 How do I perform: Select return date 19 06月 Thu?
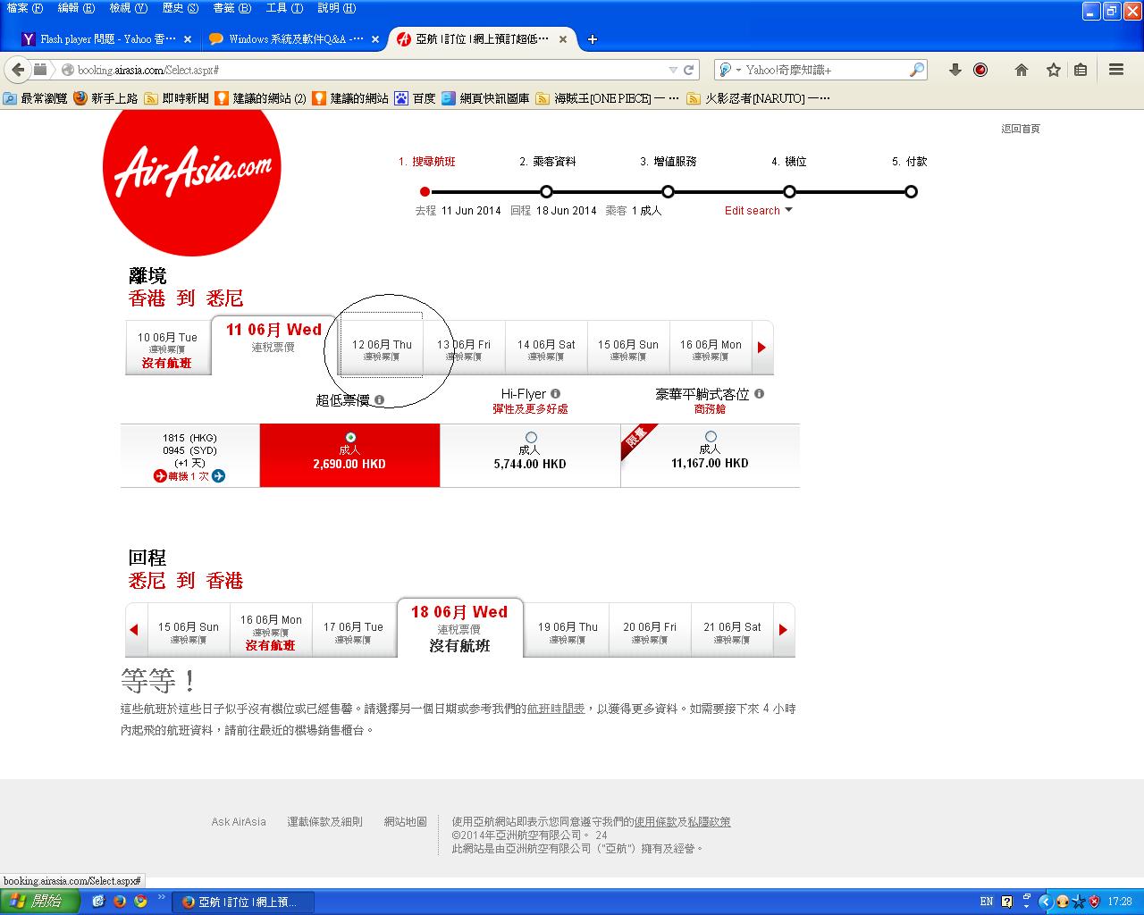pos(568,632)
